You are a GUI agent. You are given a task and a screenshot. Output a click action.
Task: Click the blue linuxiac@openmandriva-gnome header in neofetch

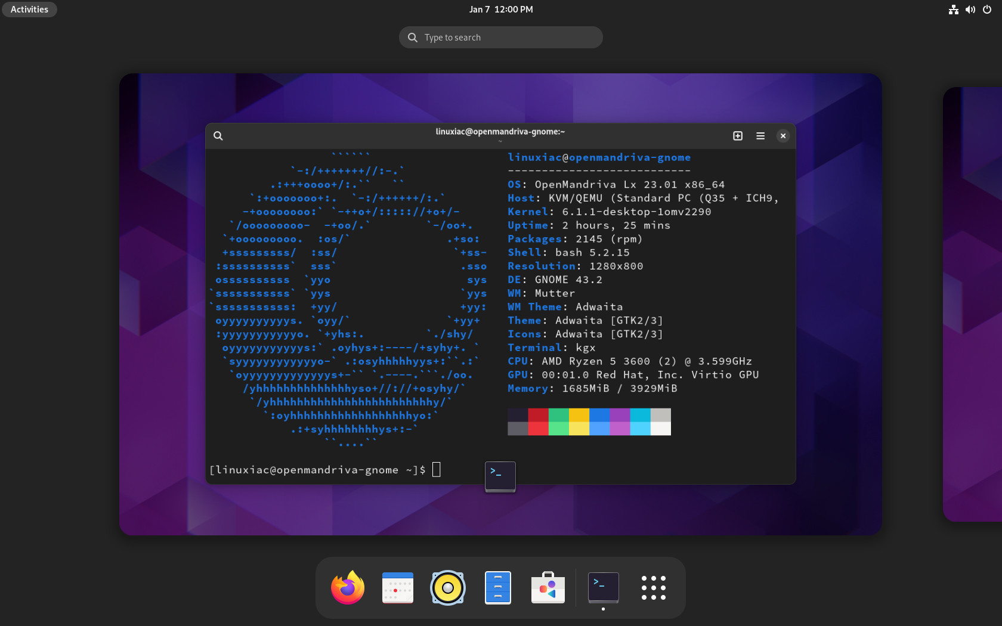(599, 157)
